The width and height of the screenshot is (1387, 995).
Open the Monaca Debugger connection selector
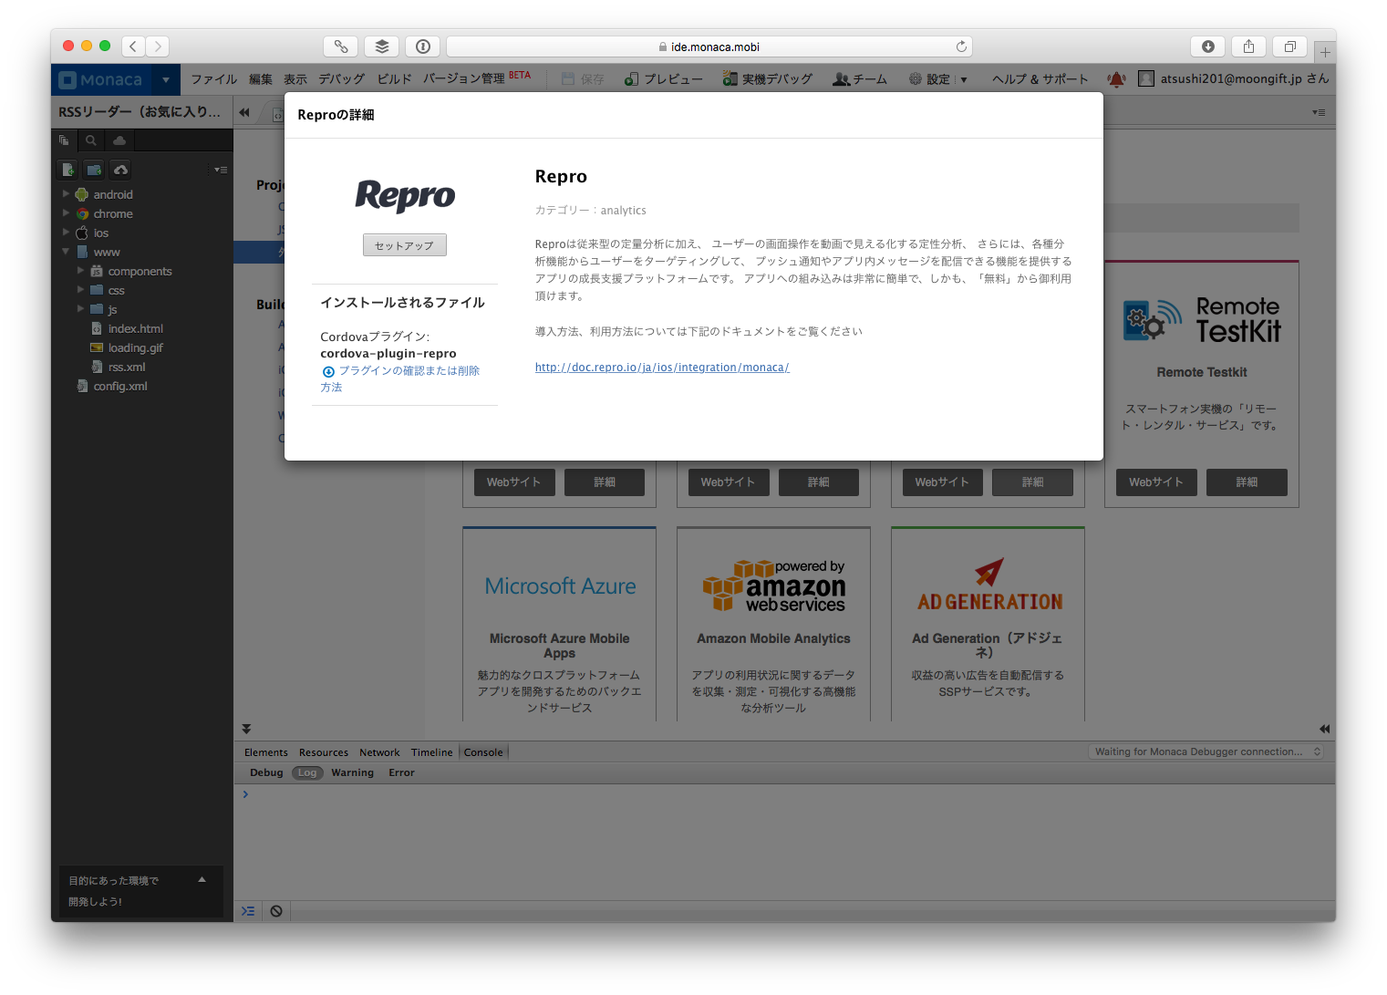[x=1206, y=751]
